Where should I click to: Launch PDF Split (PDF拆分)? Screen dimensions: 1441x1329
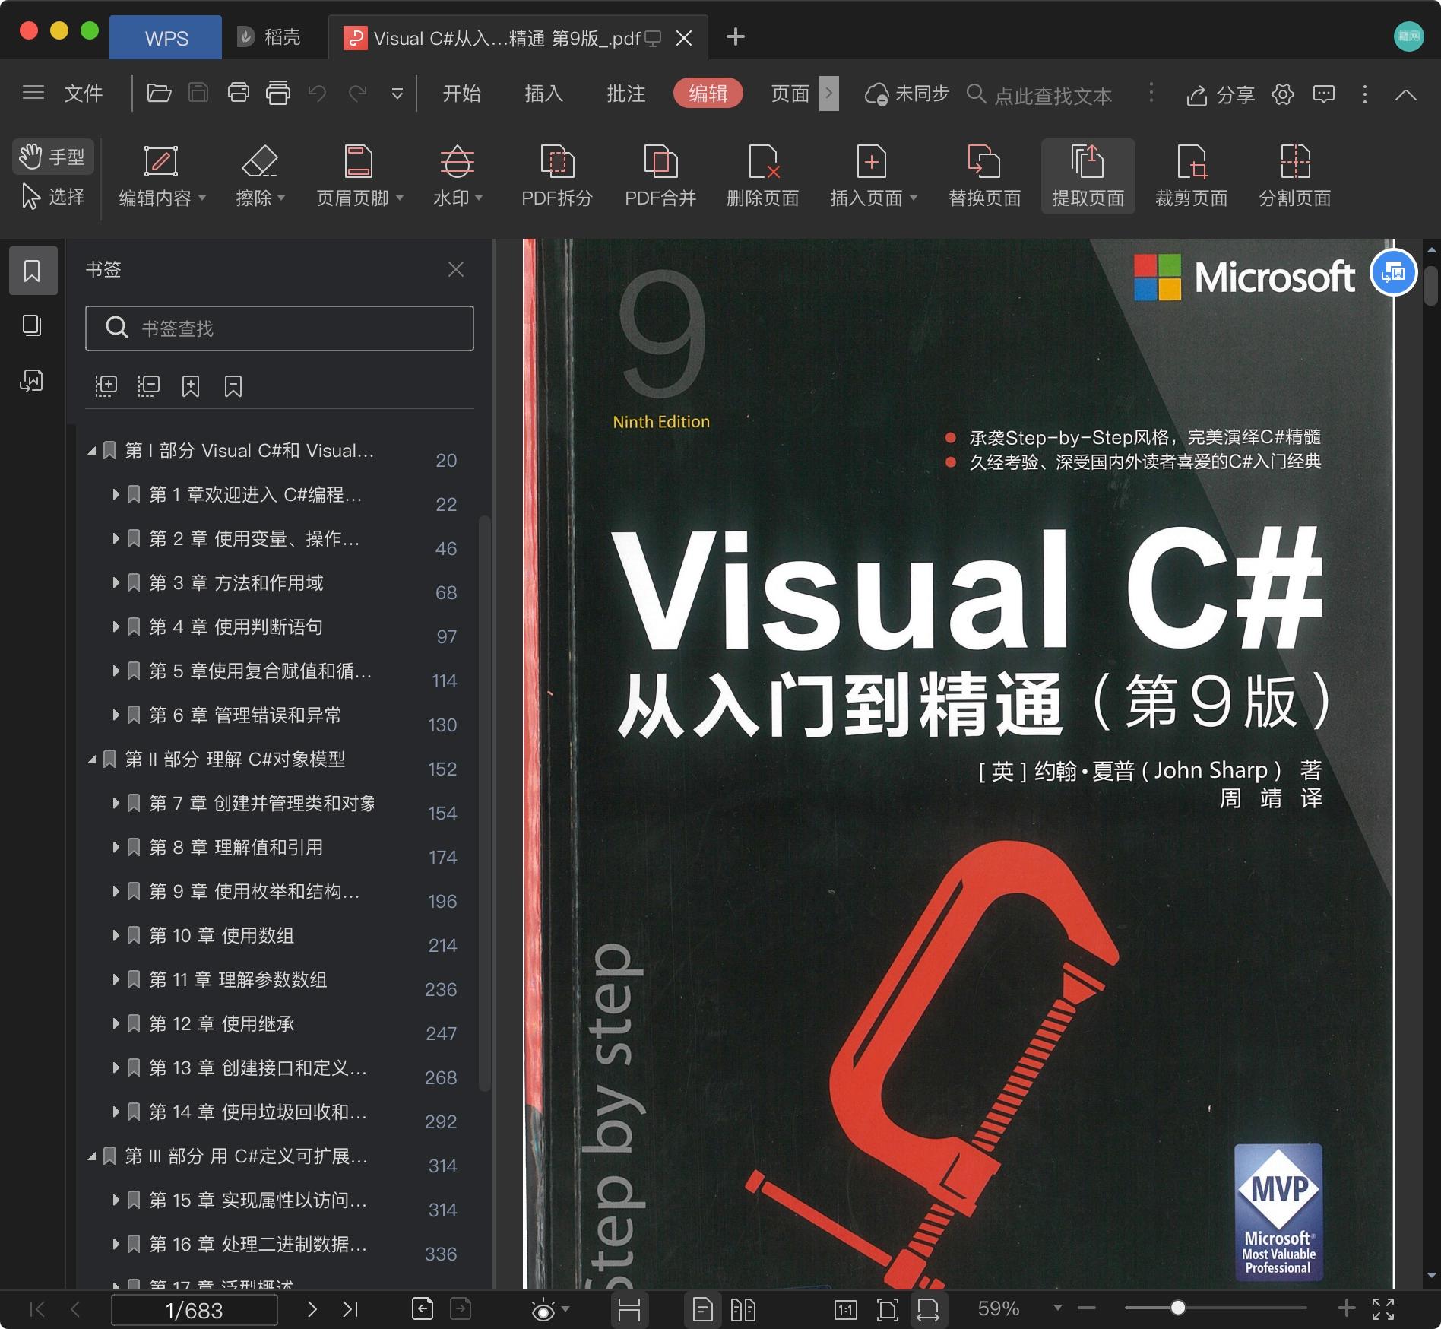coord(557,176)
